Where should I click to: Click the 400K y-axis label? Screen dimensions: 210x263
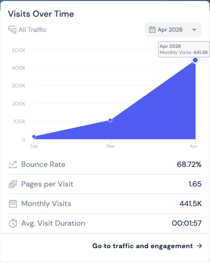(x=19, y=68)
